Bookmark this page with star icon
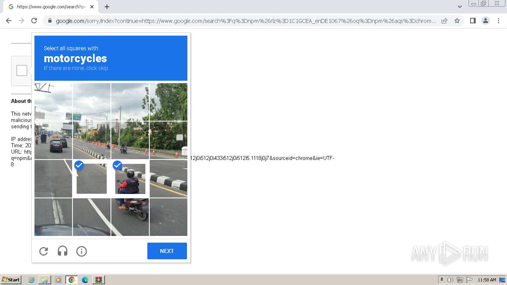507x285 pixels. 457,21
